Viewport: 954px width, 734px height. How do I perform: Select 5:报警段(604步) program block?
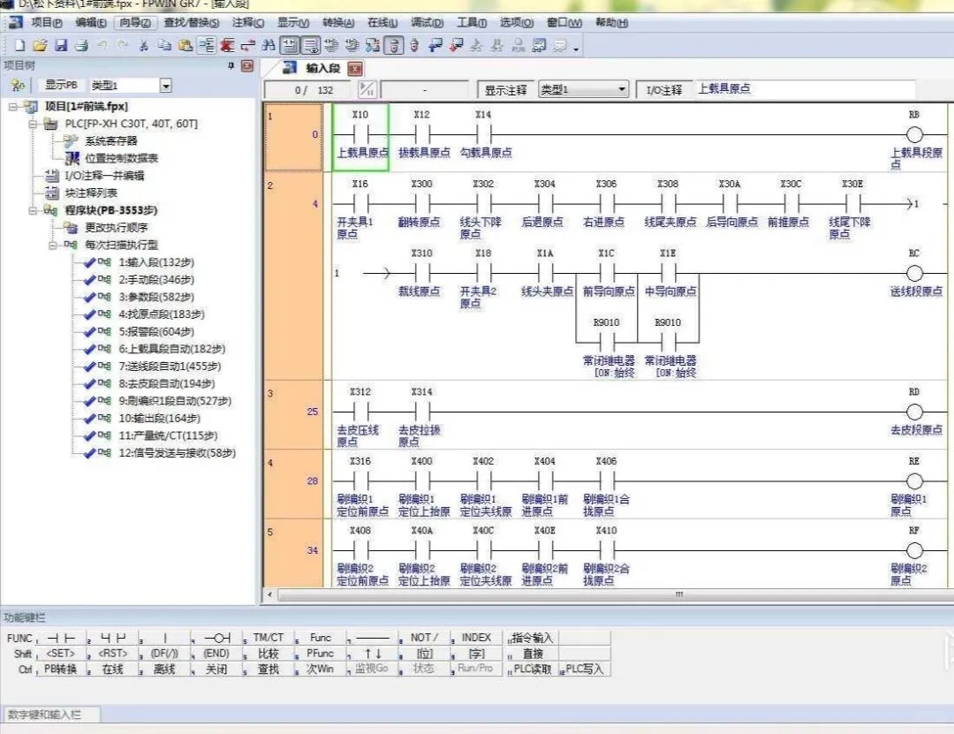(156, 332)
